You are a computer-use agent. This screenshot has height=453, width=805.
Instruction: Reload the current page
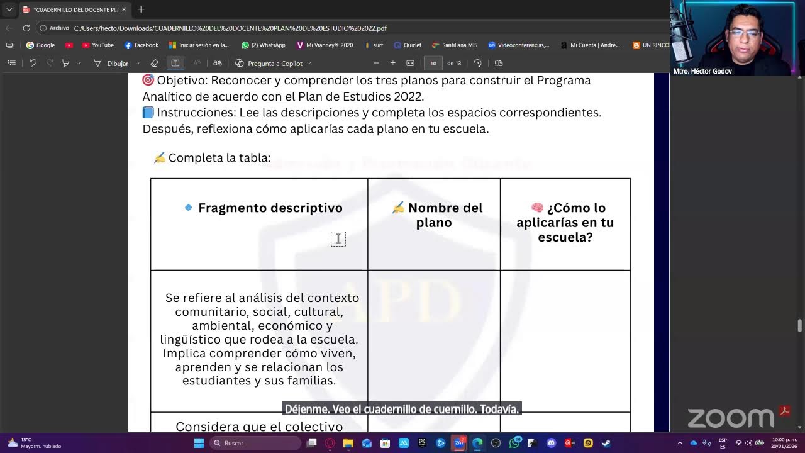point(26,28)
